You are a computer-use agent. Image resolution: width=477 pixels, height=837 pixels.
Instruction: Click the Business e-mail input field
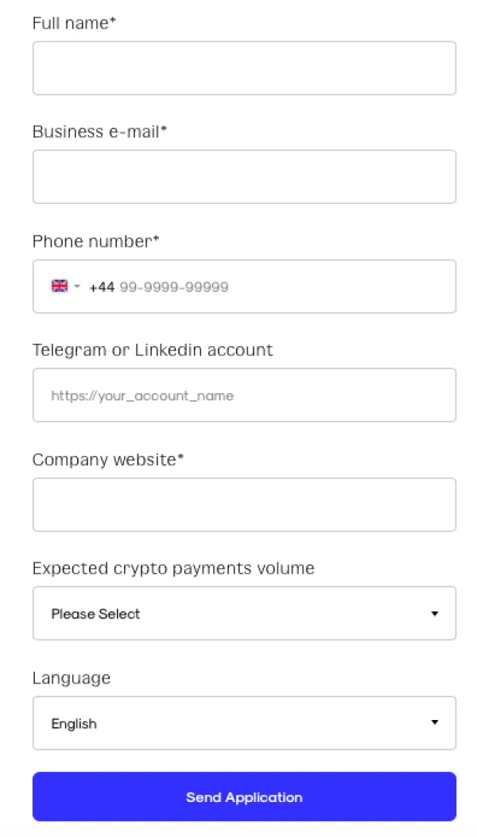tap(244, 177)
